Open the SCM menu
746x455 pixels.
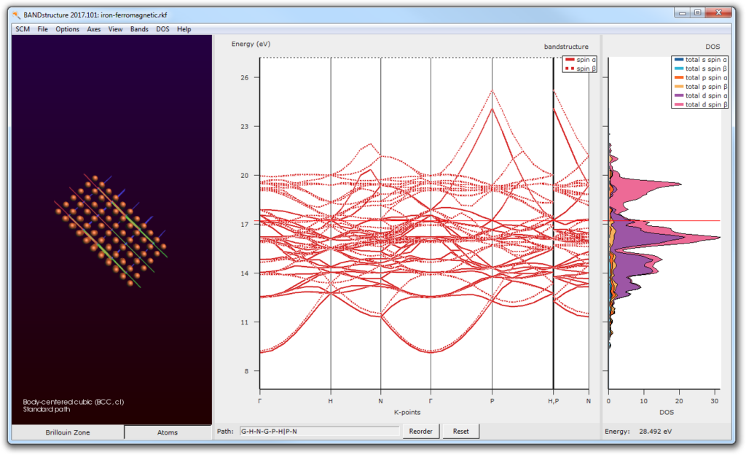pos(21,29)
